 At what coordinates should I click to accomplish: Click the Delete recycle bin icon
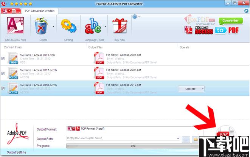point(41,25)
